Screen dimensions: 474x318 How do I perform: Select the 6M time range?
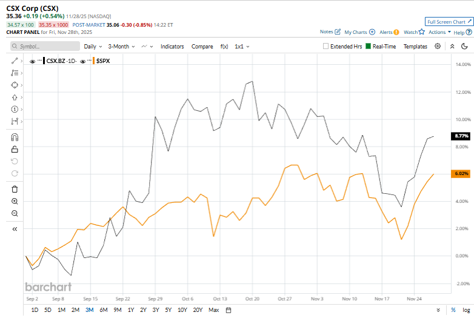click(x=104, y=310)
